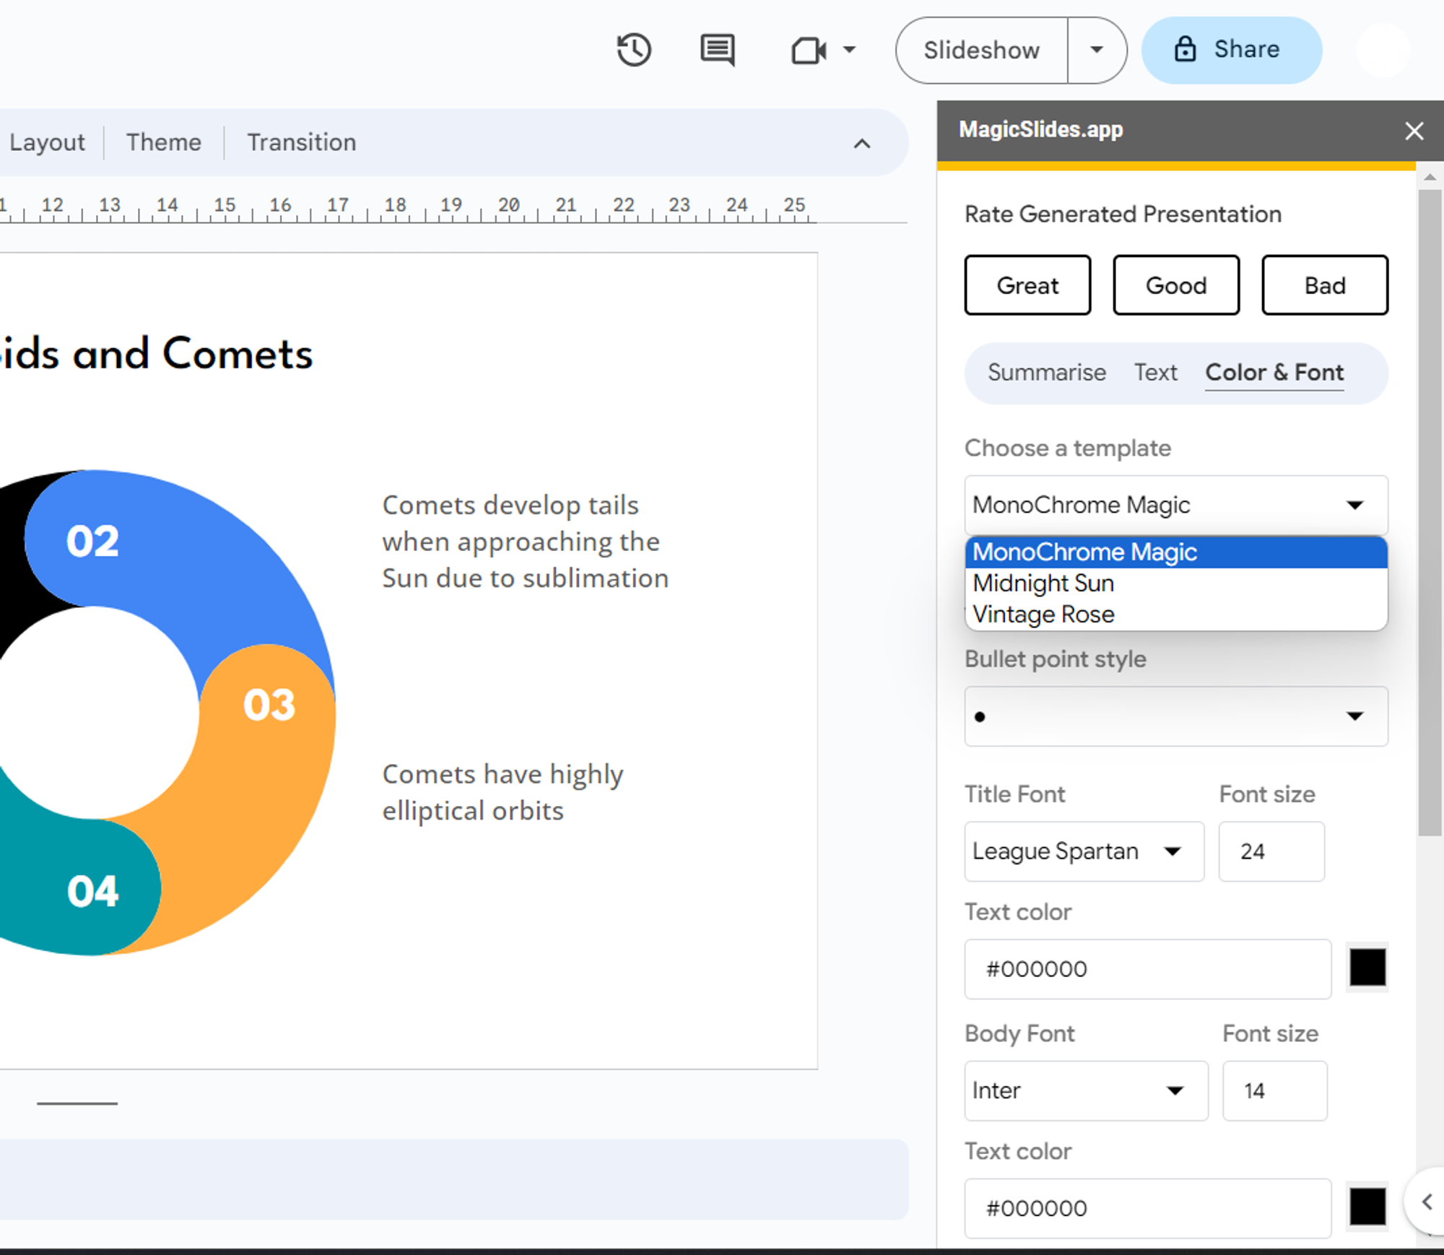1444x1255 pixels.
Task: Open the Bullet point style dropdown
Action: 1176,716
